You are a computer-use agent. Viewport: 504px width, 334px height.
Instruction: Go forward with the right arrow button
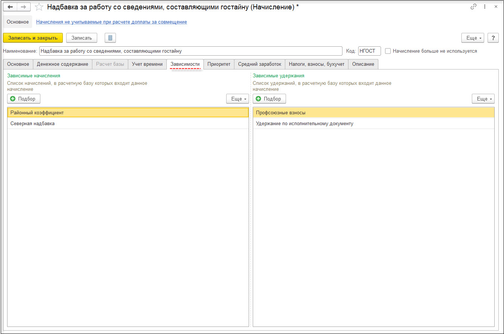[x=24, y=7]
